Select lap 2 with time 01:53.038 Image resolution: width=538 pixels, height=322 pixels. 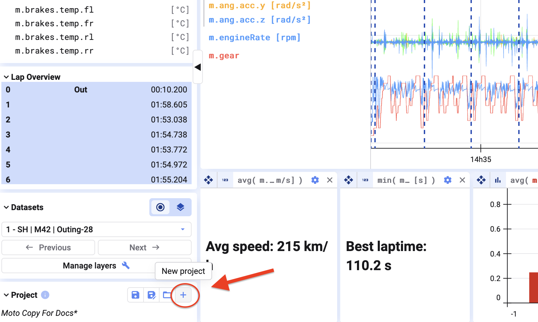(x=96, y=120)
